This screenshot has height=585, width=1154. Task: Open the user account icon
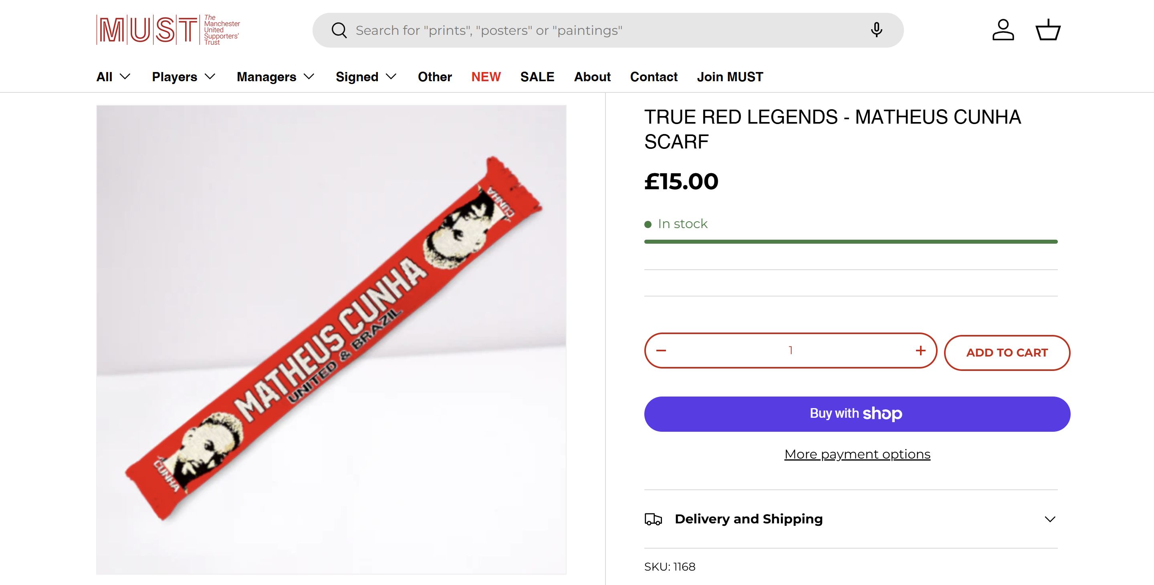tap(1003, 30)
